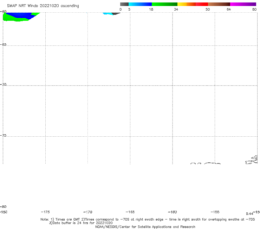Click the longitude label '-155'

215,212
